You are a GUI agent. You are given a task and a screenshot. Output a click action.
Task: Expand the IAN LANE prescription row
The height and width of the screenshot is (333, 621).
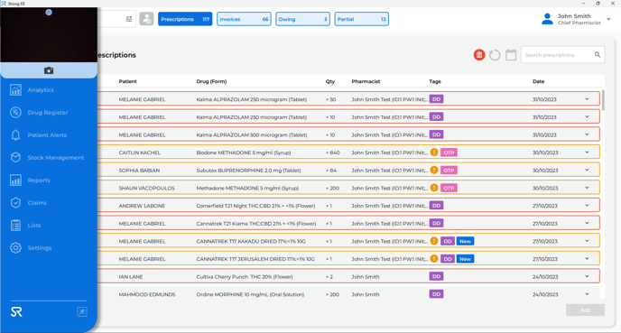(587, 276)
